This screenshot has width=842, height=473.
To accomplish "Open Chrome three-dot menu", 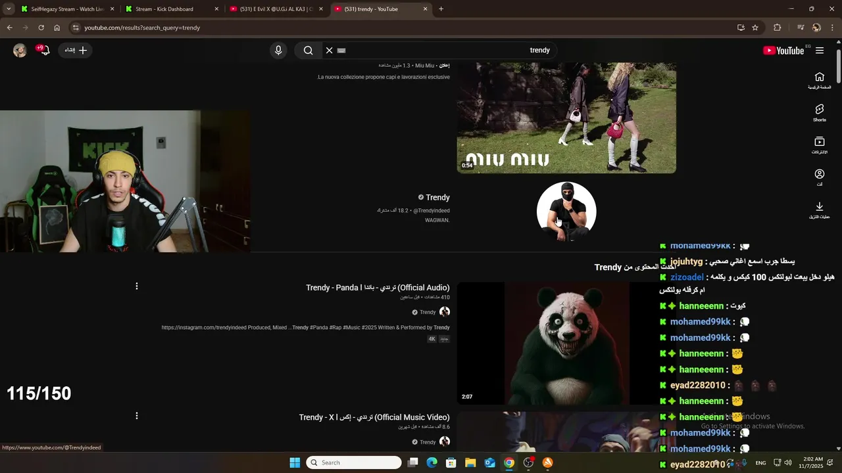I will (x=833, y=28).
